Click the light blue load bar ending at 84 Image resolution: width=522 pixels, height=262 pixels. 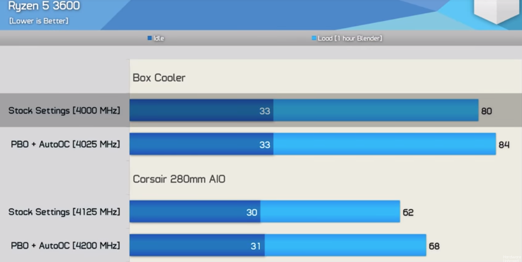[x=385, y=144]
